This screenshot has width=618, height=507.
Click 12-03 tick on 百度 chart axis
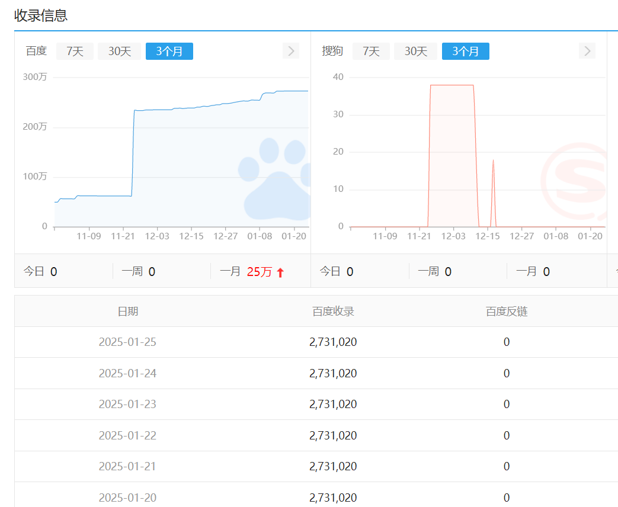[x=157, y=236]
